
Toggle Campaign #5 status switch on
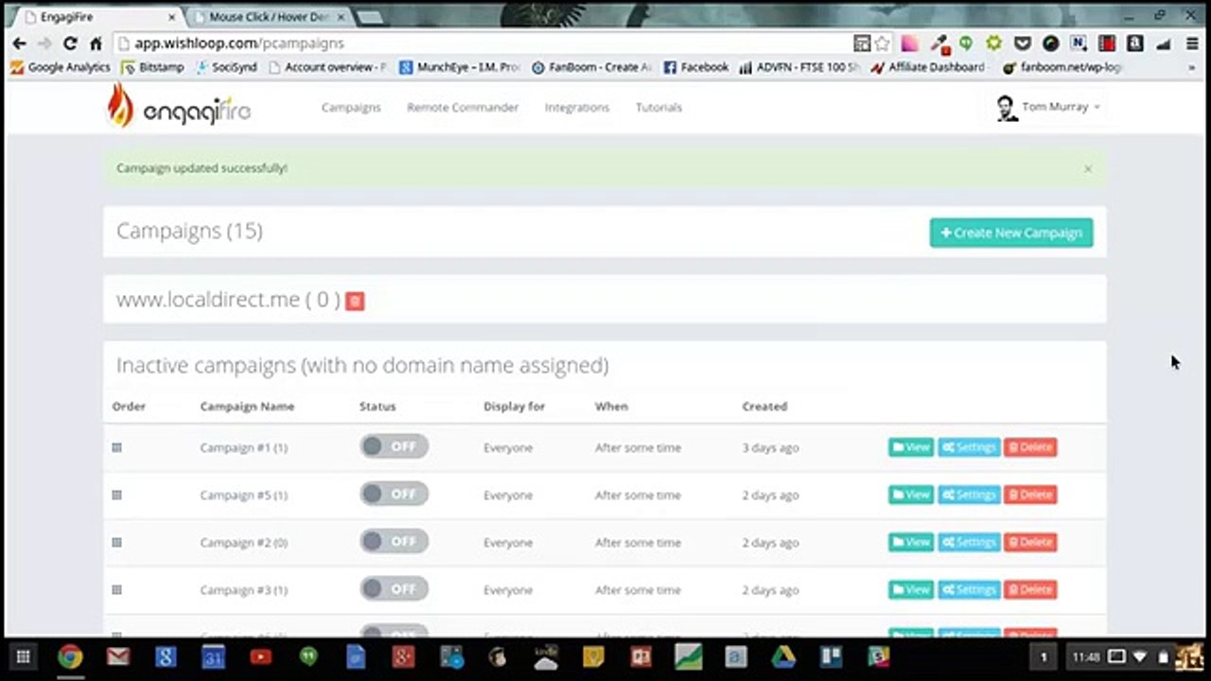click(394, 494)
